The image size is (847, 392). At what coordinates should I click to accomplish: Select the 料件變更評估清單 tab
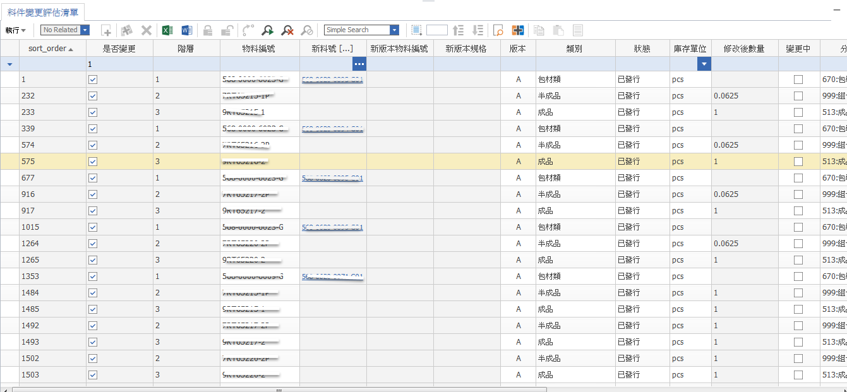[42, 12]
